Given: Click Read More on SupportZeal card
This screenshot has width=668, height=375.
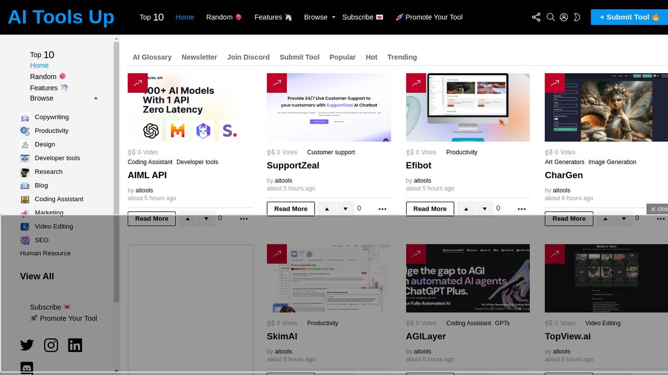Looking at the screenshot, I should pyautogui.click(x=291, y=209).
